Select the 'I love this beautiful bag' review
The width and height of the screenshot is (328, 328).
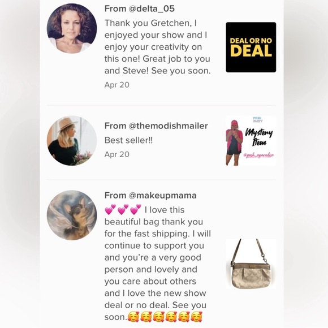158,263
